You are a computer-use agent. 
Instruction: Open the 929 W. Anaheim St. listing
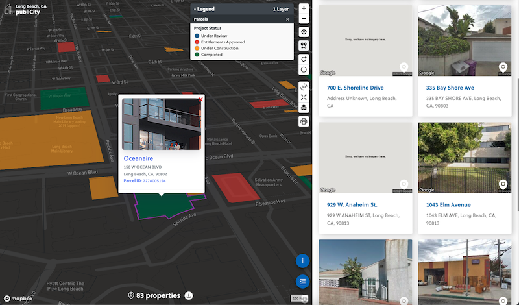pos(352,205)
